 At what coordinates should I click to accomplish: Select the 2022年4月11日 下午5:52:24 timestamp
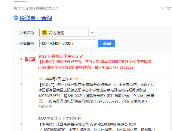tap(61, 56)
